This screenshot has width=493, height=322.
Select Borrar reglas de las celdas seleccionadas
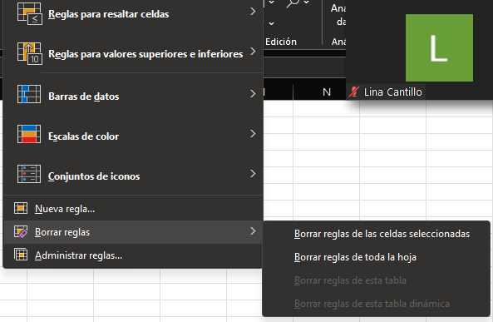click(376, 234)
